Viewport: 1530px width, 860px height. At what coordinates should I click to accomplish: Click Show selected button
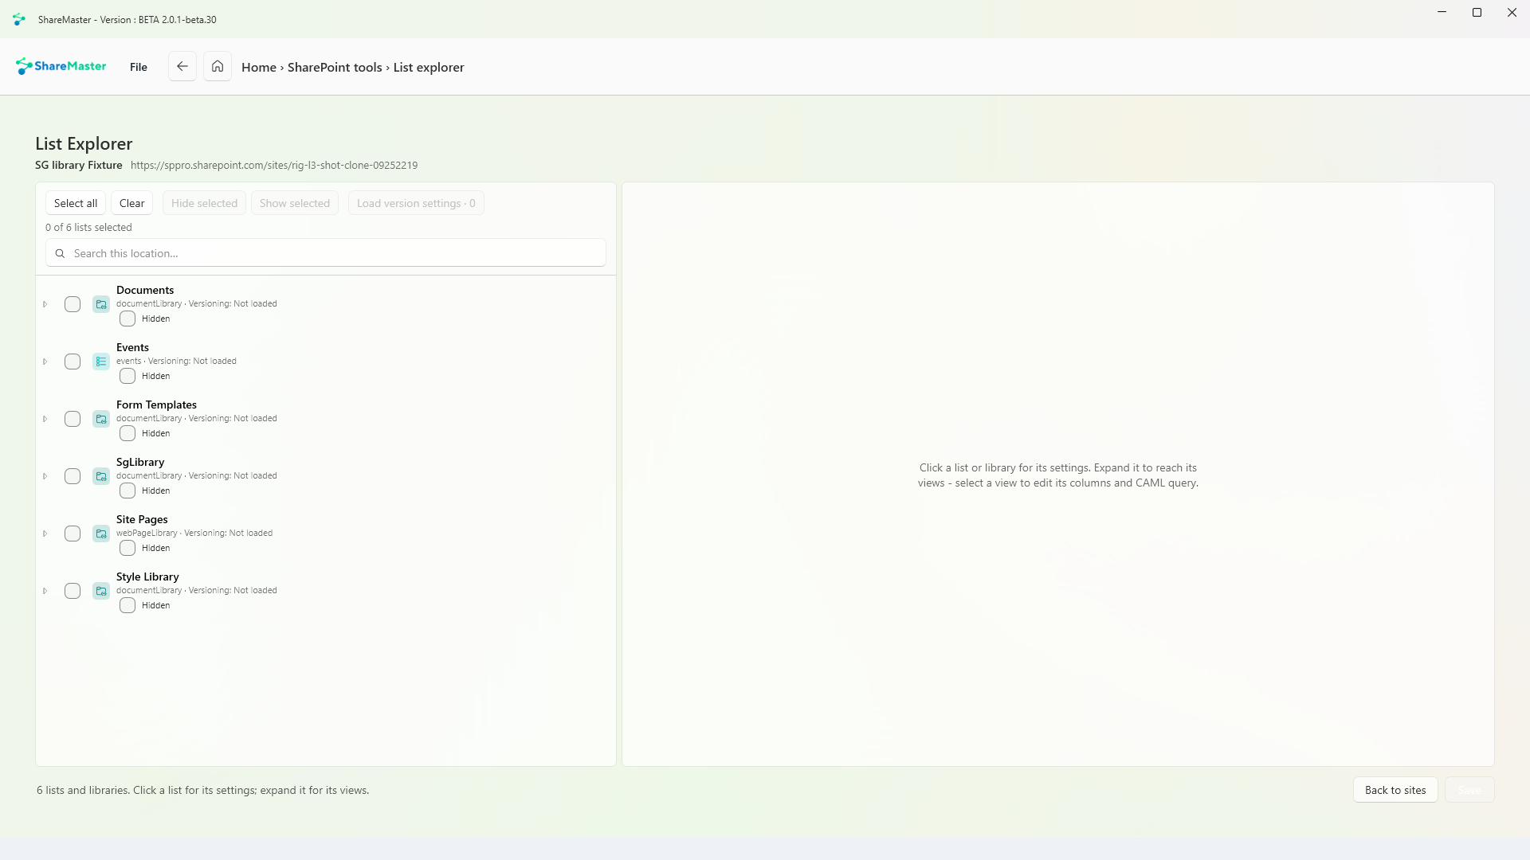(x=295, y=203)
